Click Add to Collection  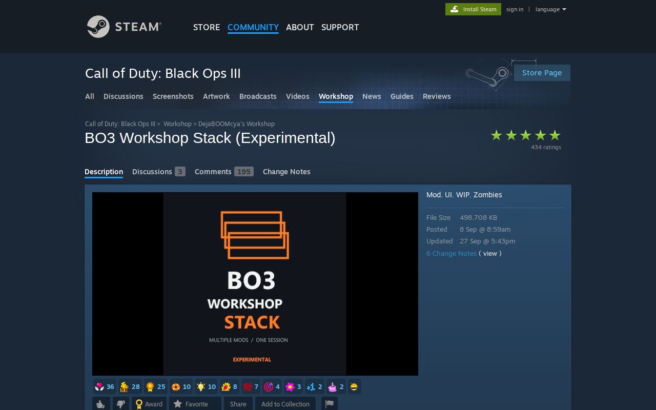click(285, 404)
